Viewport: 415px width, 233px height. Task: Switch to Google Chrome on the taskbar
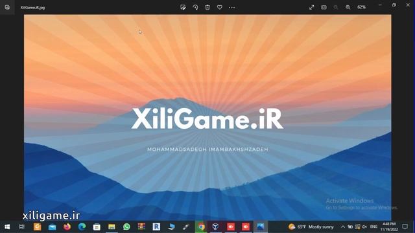(x=201, y=227)
